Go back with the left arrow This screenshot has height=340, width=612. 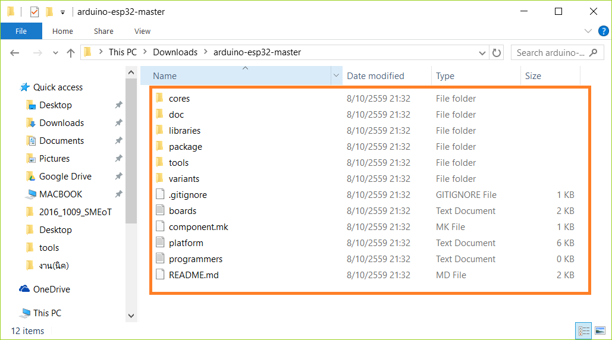(15, 53)
